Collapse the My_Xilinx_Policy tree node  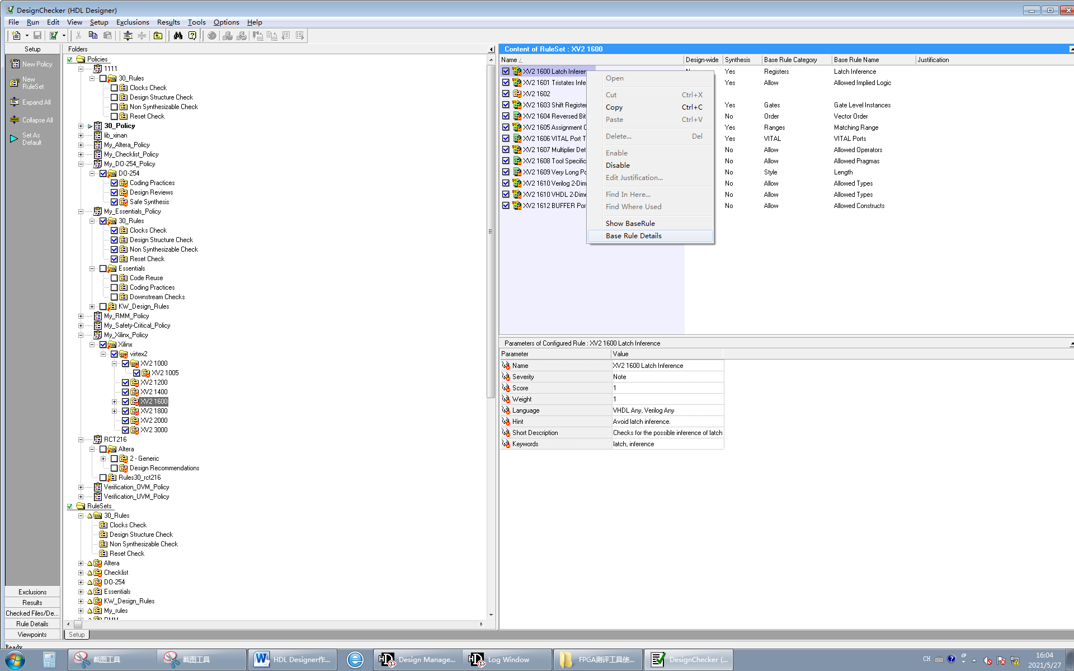coord(81,335)
